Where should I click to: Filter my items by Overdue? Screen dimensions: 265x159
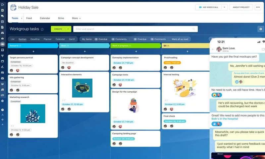point(101,39)
